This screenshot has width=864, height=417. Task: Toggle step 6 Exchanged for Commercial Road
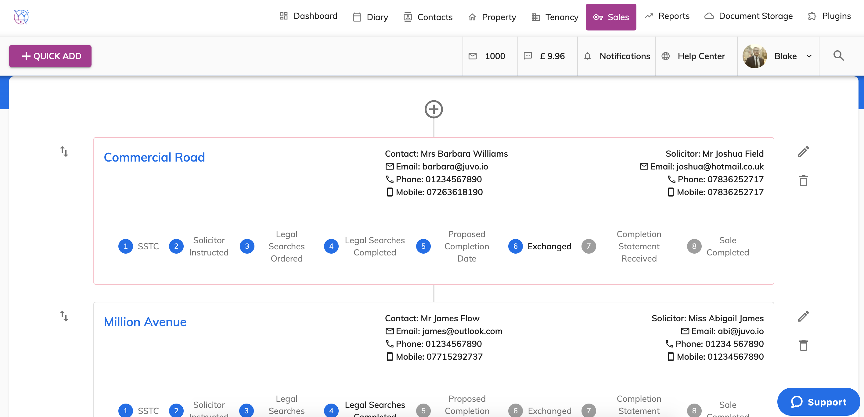(x=515, y=246)
